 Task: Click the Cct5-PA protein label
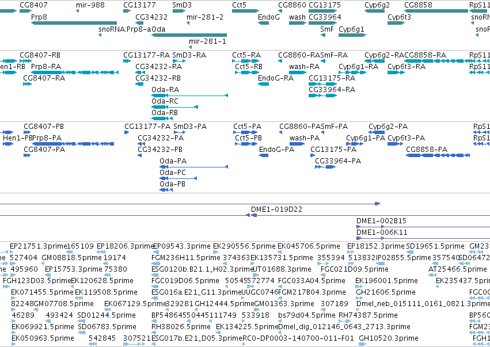[247, 127]
